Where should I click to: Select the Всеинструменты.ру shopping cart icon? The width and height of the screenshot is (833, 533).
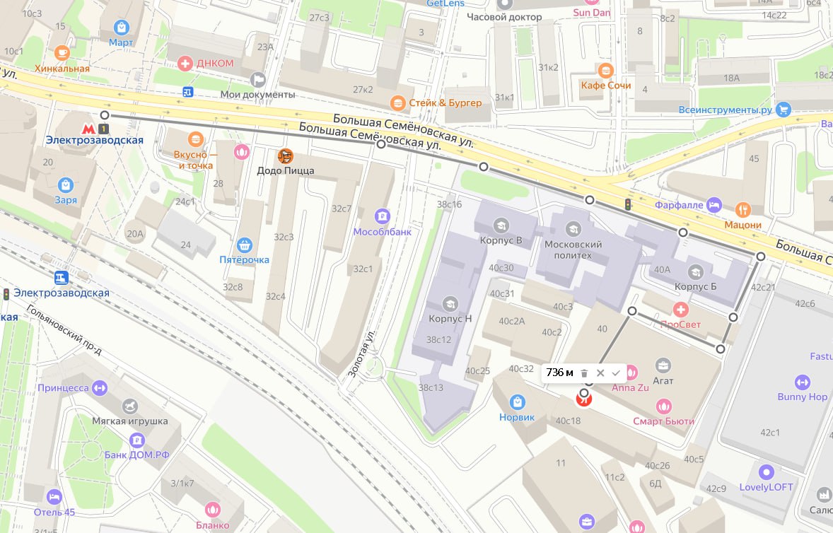tap(783, 110)
